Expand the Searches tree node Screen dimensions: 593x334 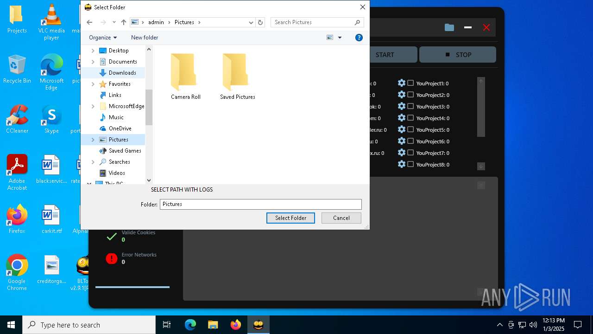point(93,162)
